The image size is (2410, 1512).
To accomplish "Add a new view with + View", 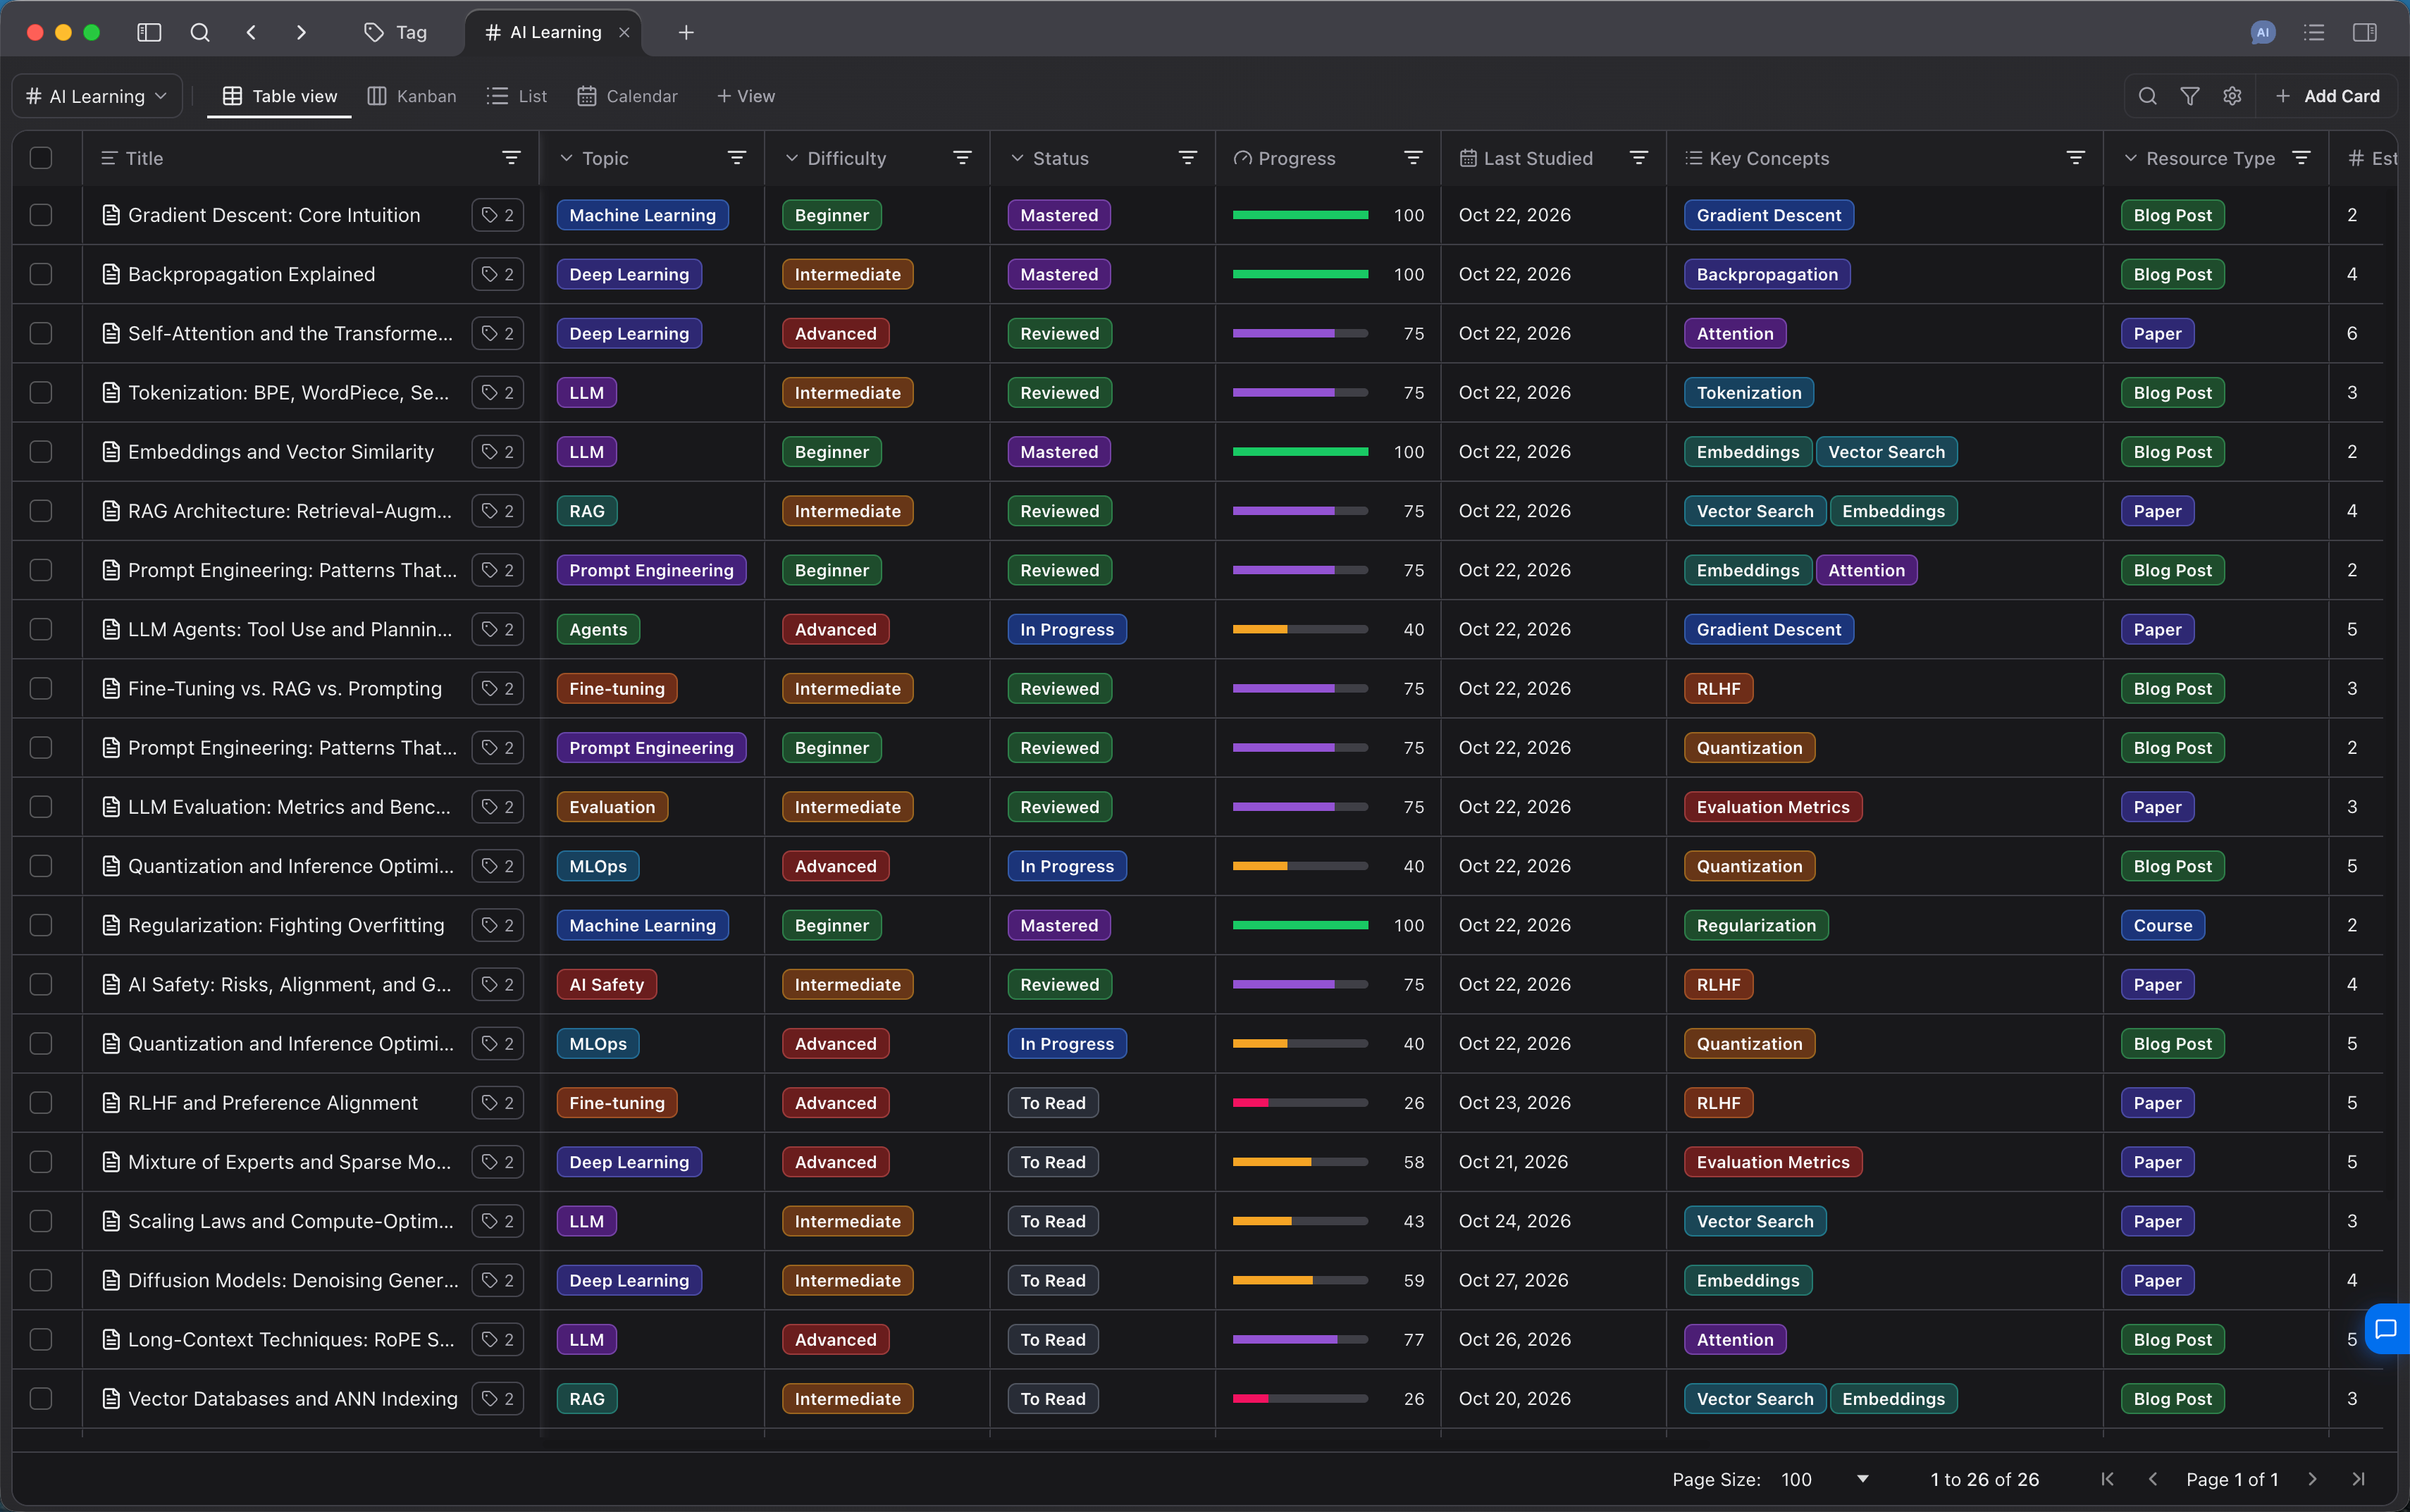I will [746, 96].
